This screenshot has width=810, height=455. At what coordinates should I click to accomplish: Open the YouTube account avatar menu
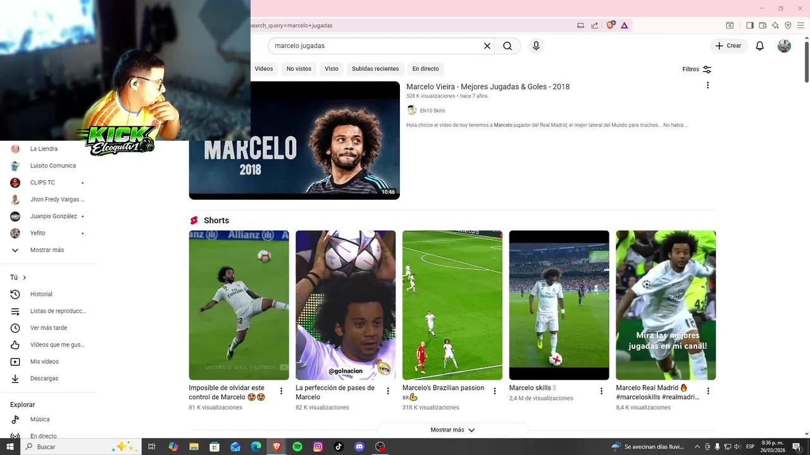pyautogui.click(x=784, y=46)
